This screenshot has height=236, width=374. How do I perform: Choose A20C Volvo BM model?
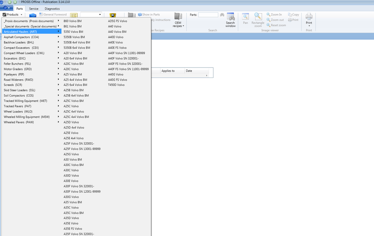point(74,64)
